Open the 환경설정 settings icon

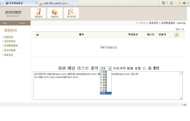click(x=38, y=13)
